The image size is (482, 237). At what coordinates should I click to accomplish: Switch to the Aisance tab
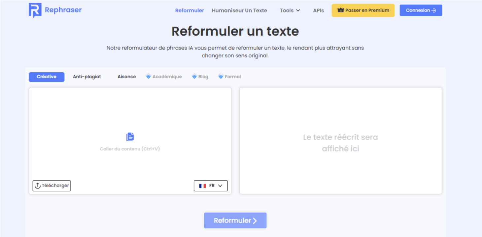[127, 77]
